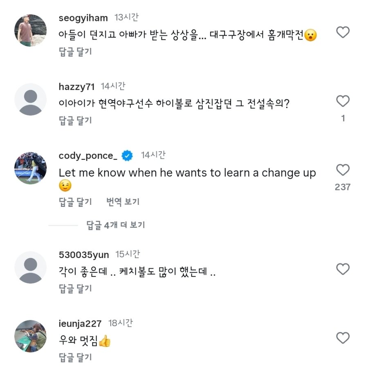
Task: Open hazzy71's default avatar
Action: 31,99
